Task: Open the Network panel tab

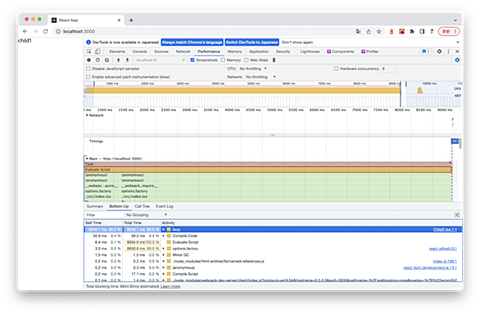Action: tap(183, 52)
